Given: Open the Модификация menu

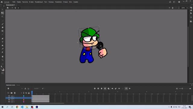Looking at the screenshot, I should 39,2.
